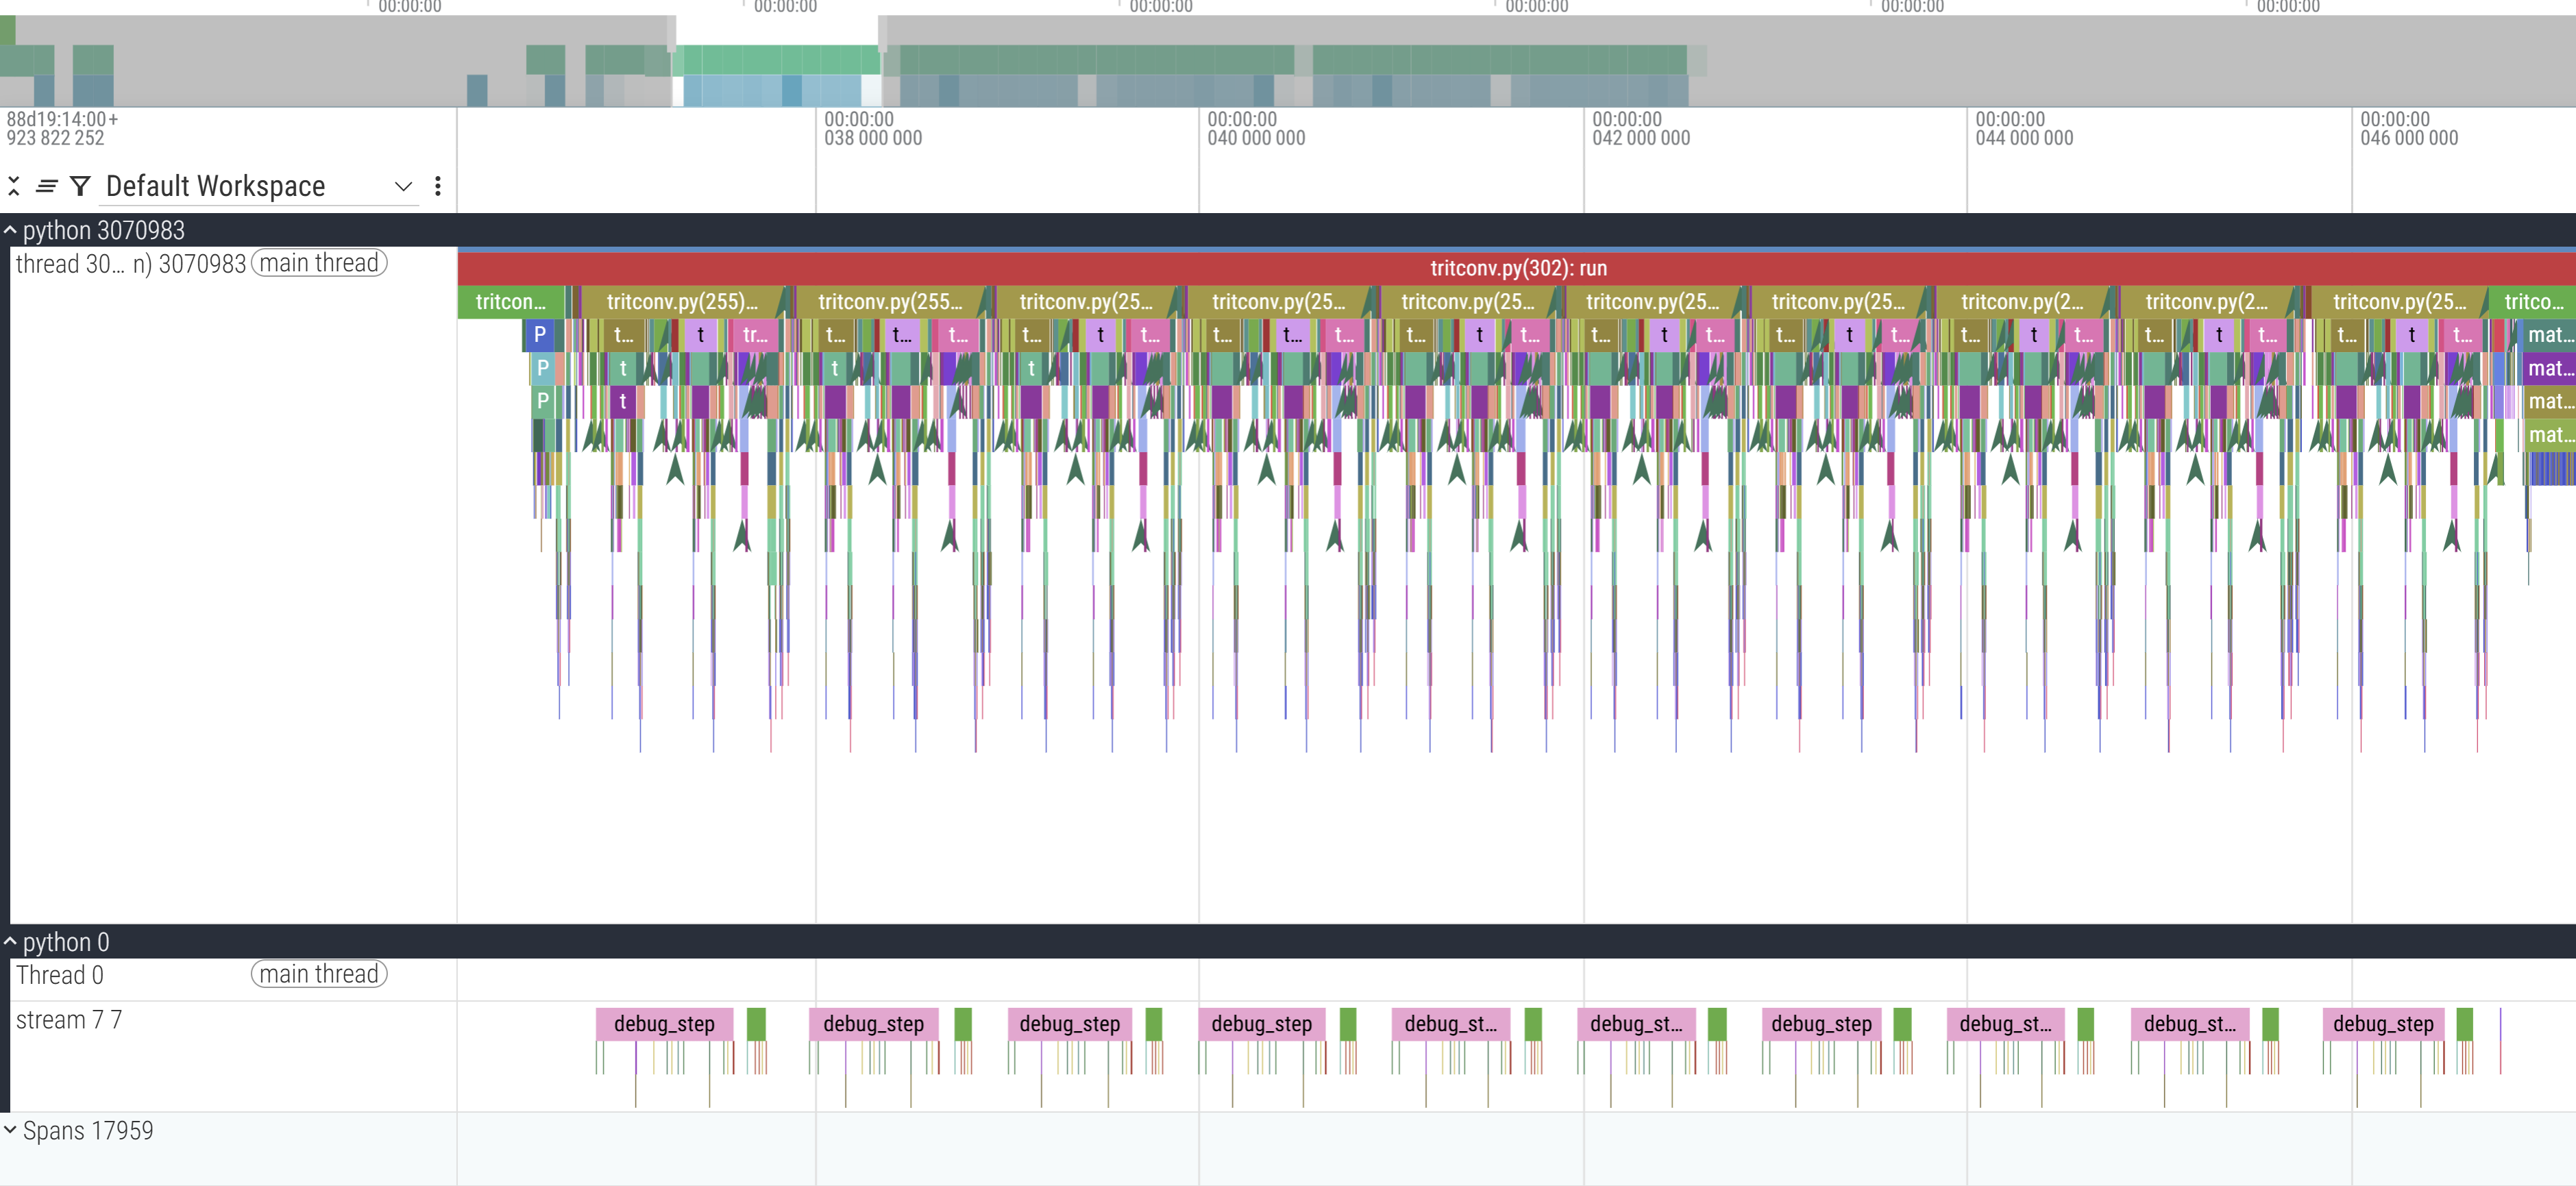Viewport: 2576px width, 1186px height.
Task: Click the right overview selection handle
Action: click(x=882, y=32)
